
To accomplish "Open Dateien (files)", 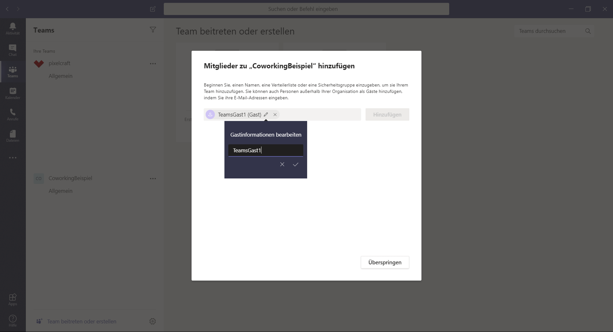I will click(x=13, y=136).
